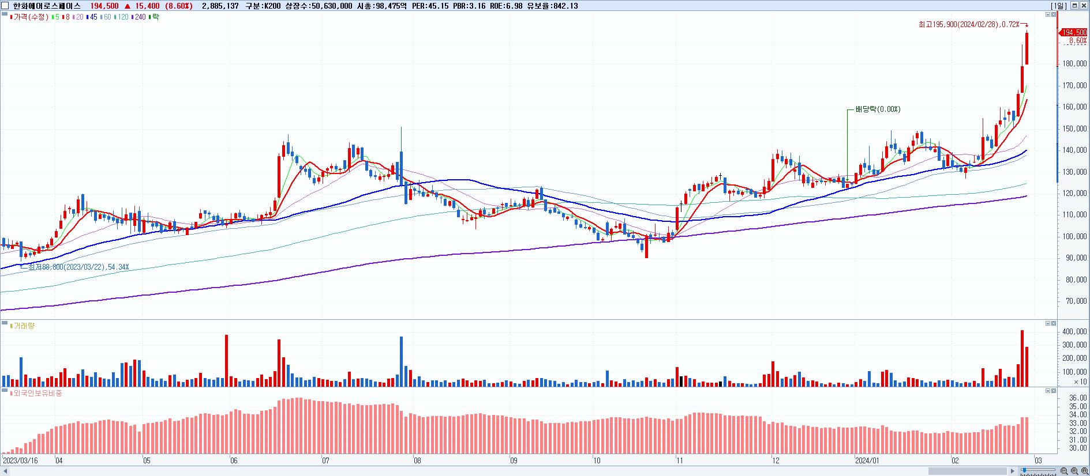This screenshot has height=476, width=1090.
Task: Minimize the 외국인보유비중 pane
Action: [x=1048, y=391]
